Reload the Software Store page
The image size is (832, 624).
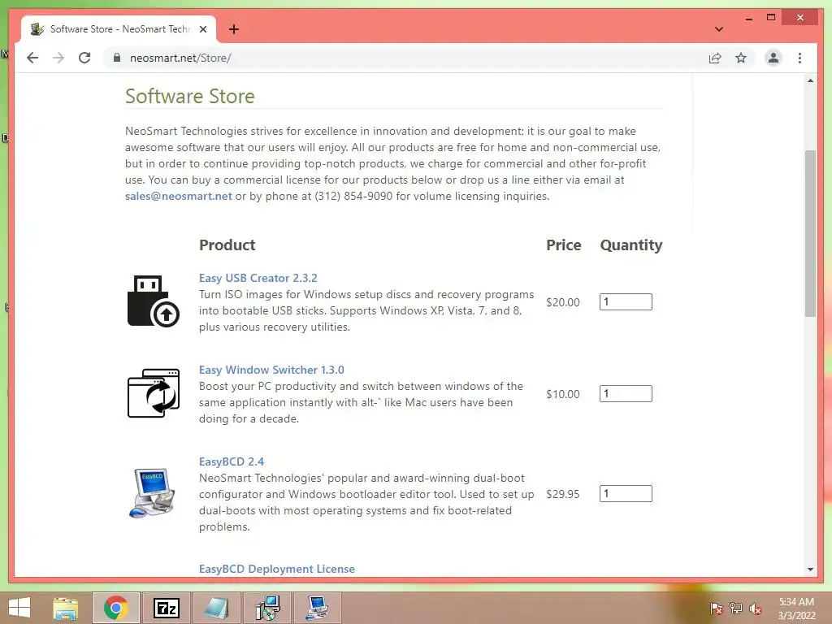click(84, 58)
